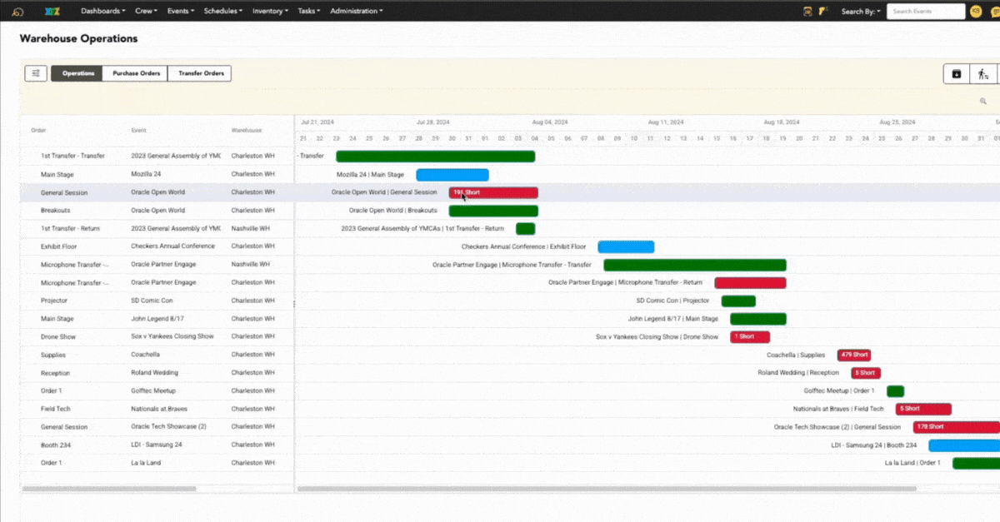
Task: Click the Mozilla 24 Main Stage blue bar
Action: tap(452, 175)
